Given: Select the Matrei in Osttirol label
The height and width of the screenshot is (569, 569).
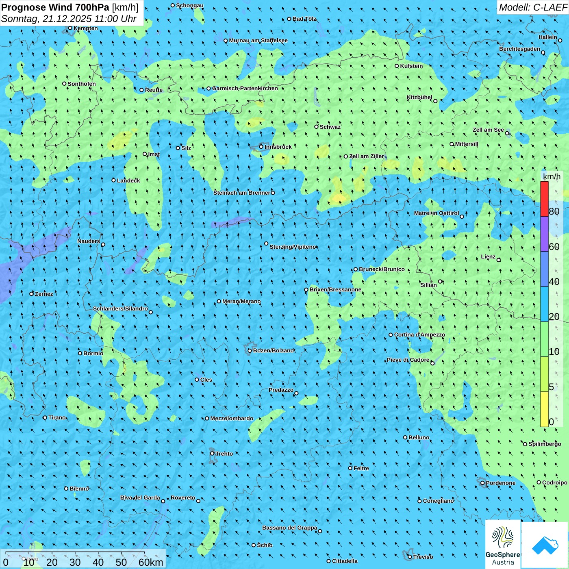Looking at the screenshot, I should 436,213.
